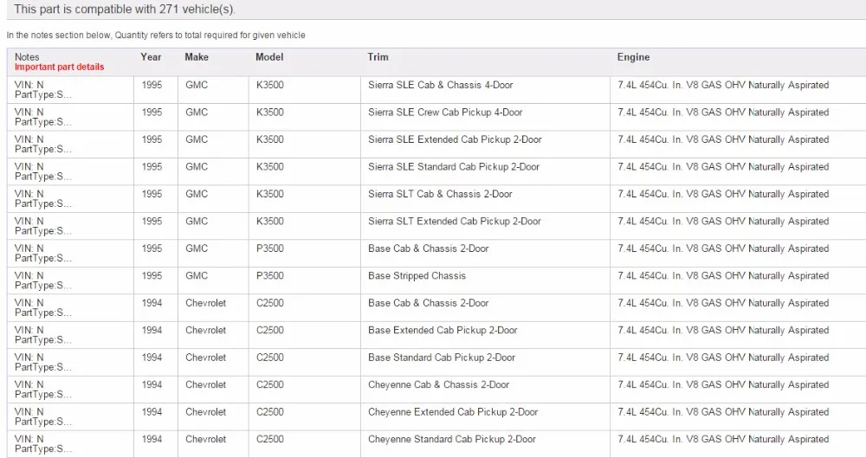Click GMC in Sierra SLT Cab & Chassis row
The height and width of the screenshot is (458, 866).
(196, 194)
